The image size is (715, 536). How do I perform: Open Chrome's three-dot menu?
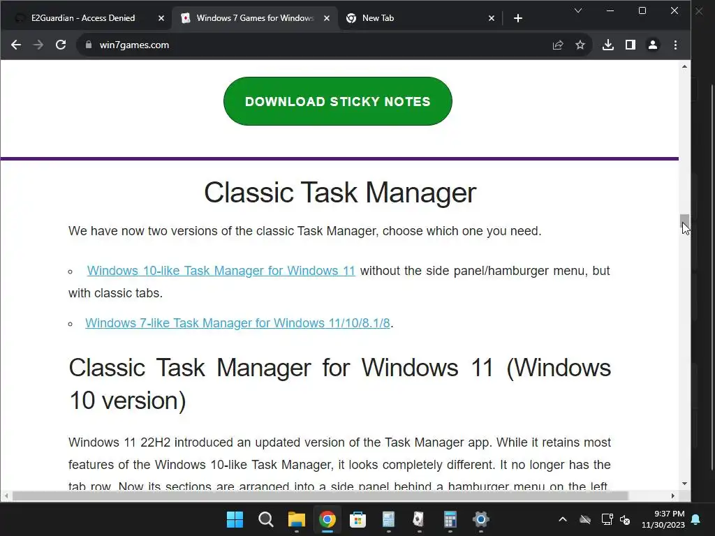[675, 45]
